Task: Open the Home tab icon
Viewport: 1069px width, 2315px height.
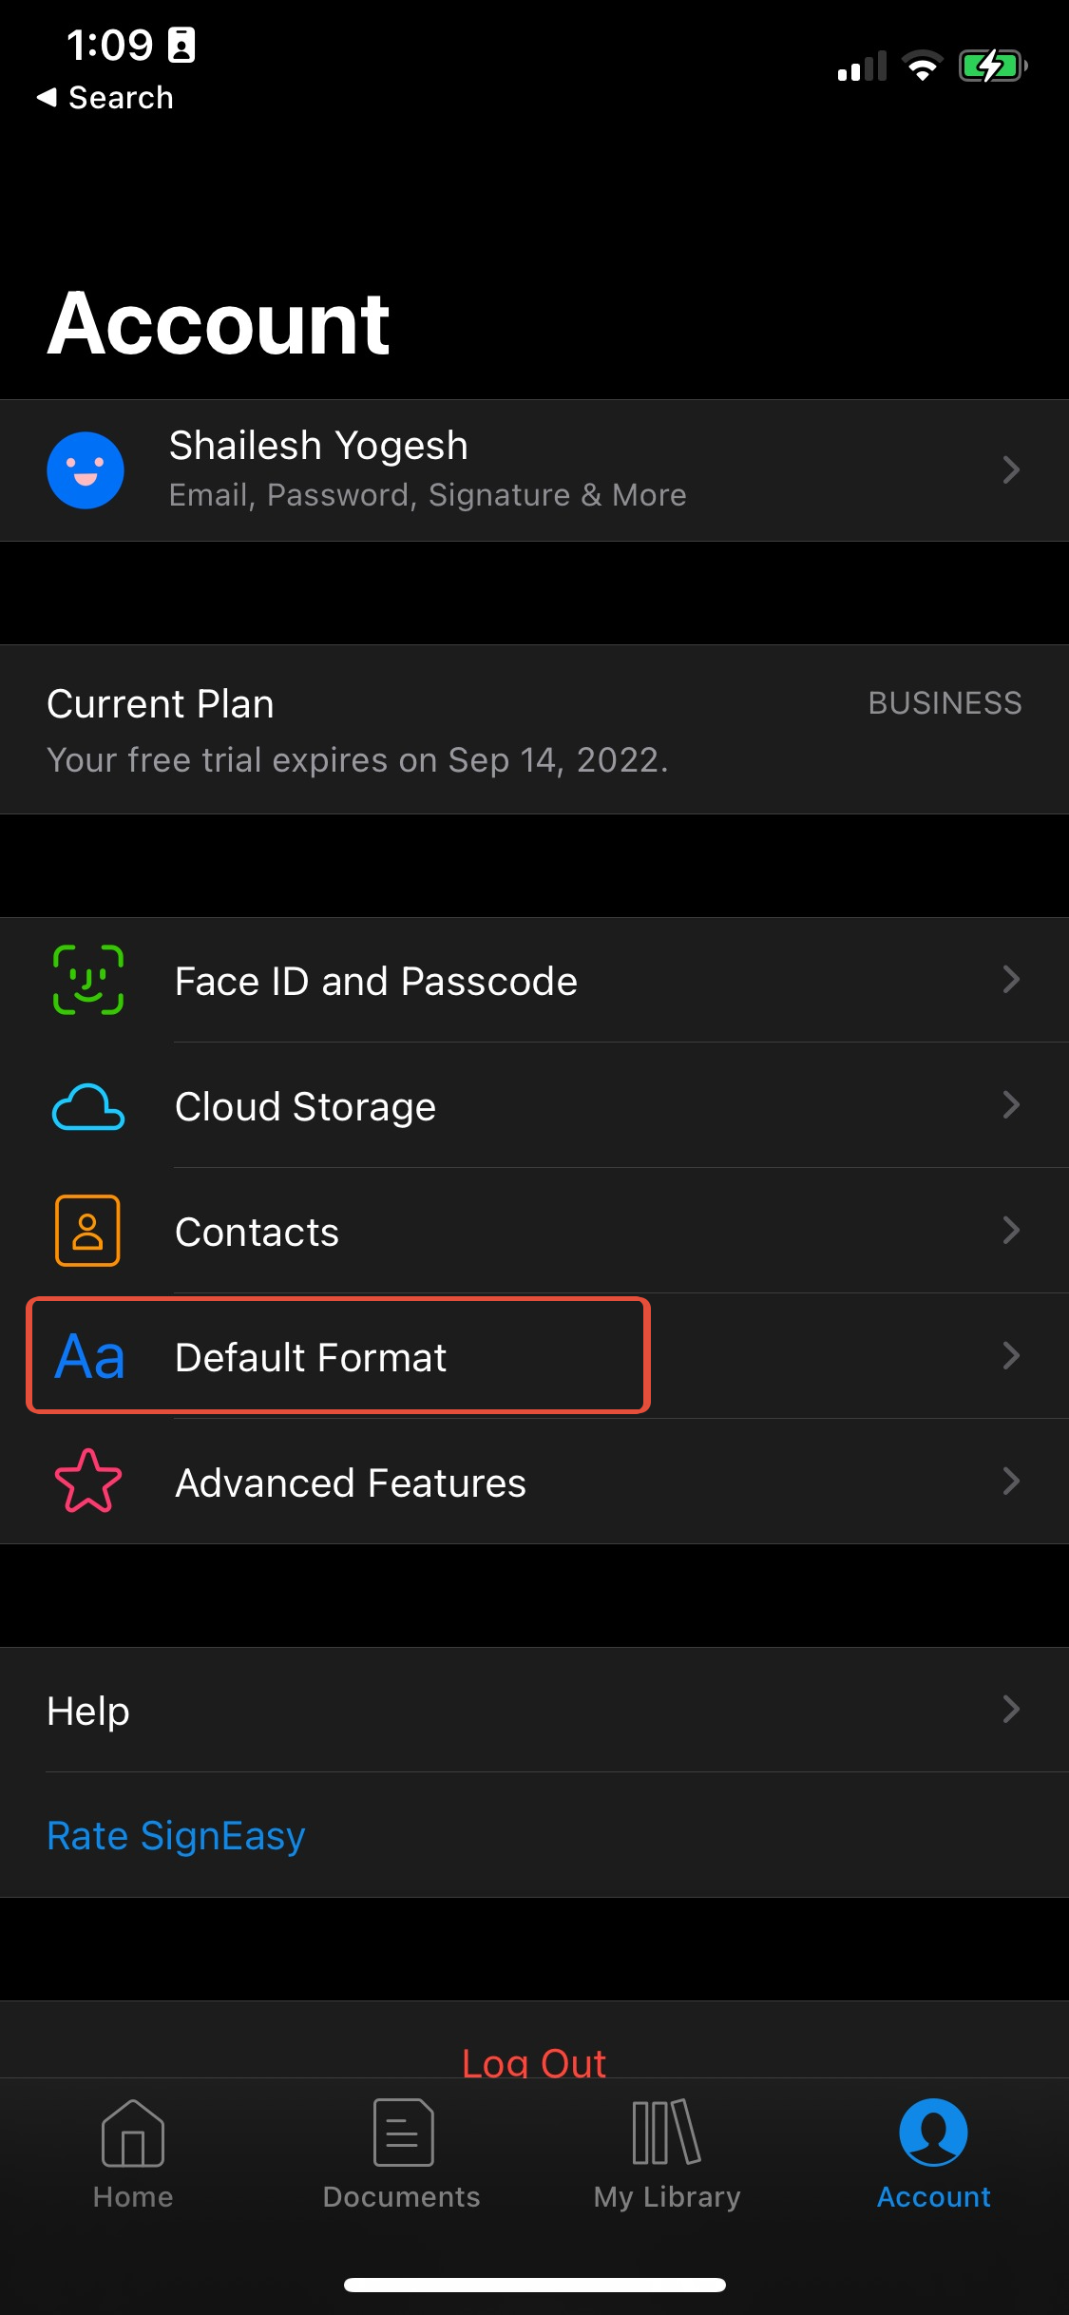Action: click(x=133, y=2133)
